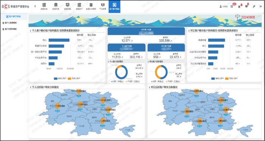
Task: Click rank 2 marker on corporate customer map
Action: (226, 110)
